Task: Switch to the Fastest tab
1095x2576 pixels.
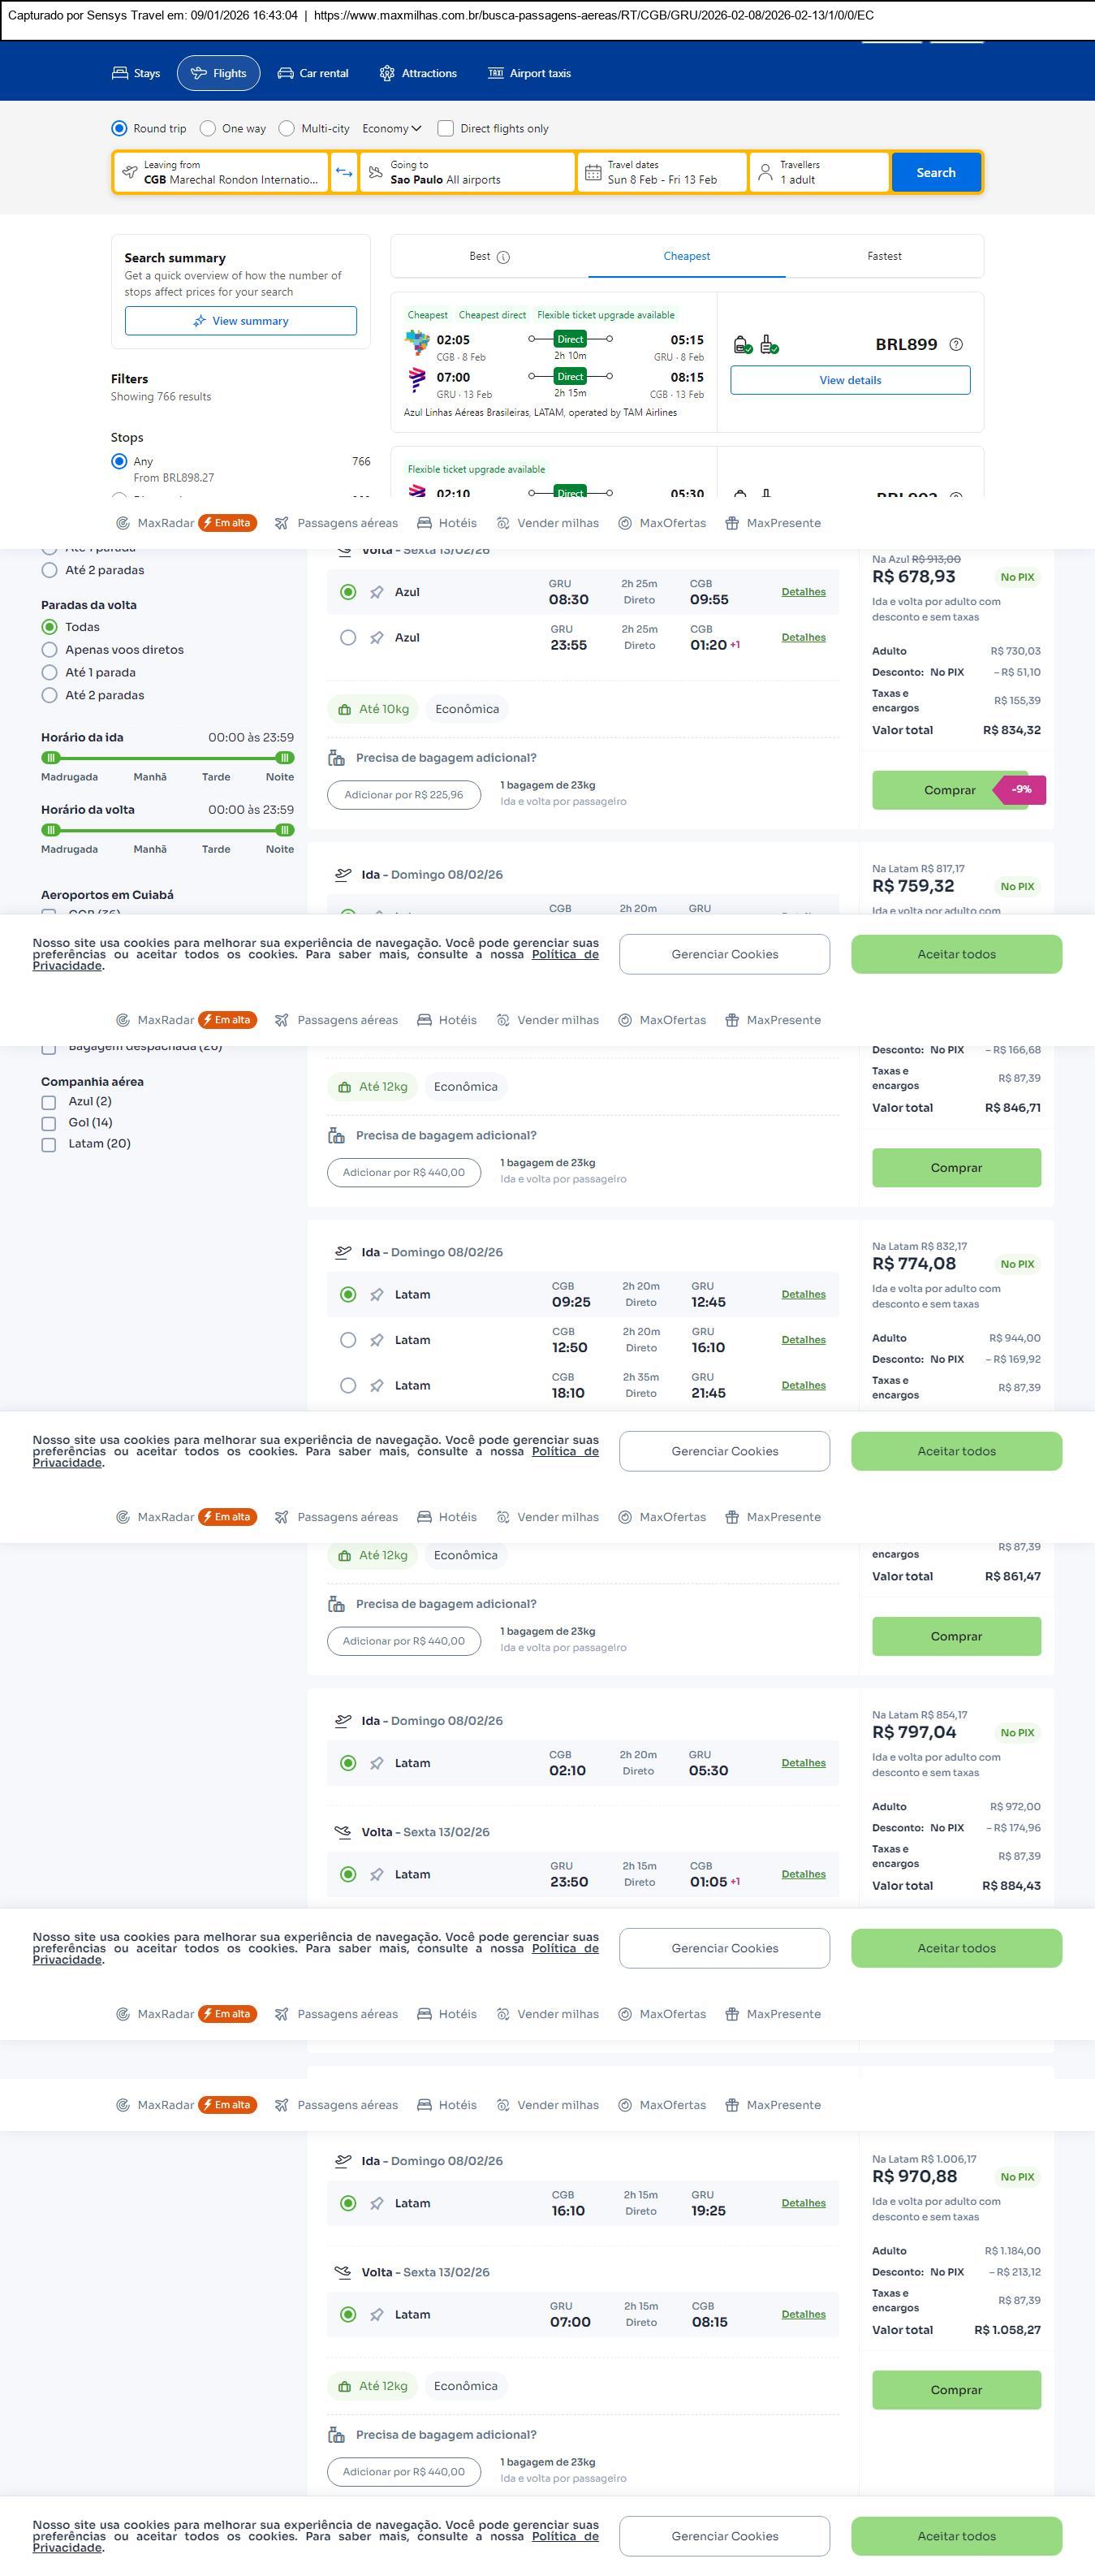Action: click(x=884, y=256)
